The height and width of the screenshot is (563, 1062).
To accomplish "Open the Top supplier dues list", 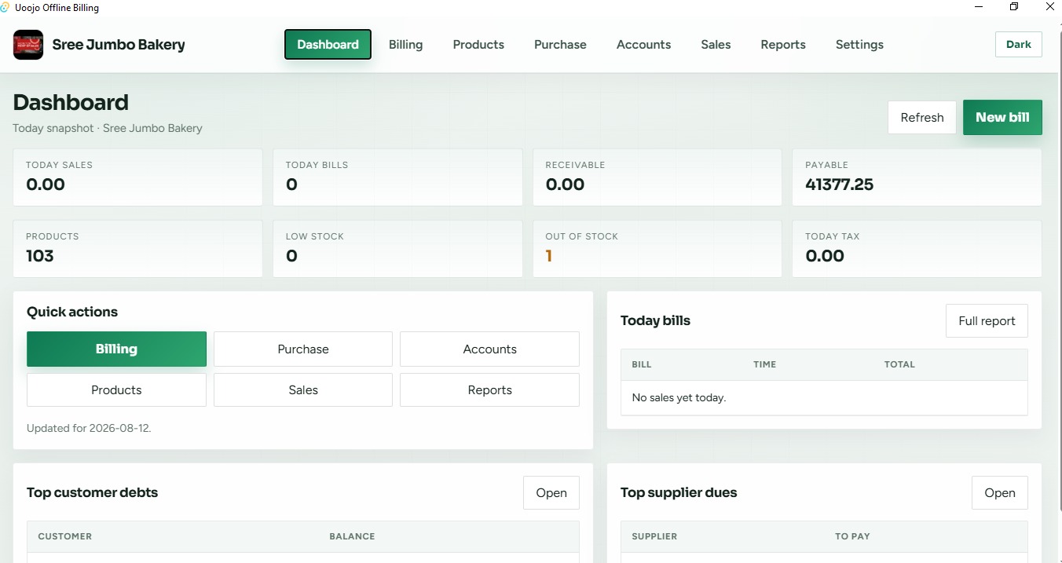I will [1000, 493].
